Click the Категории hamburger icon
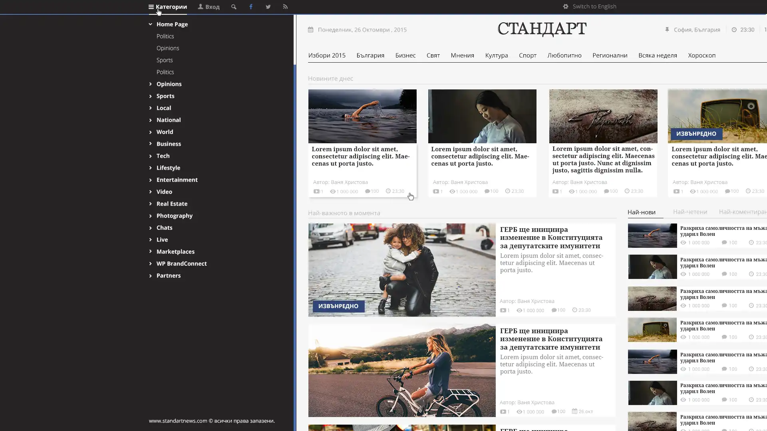 [151, 6]
